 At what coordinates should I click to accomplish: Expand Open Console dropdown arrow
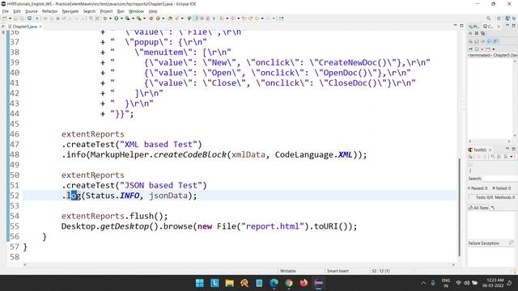point(494,49)
